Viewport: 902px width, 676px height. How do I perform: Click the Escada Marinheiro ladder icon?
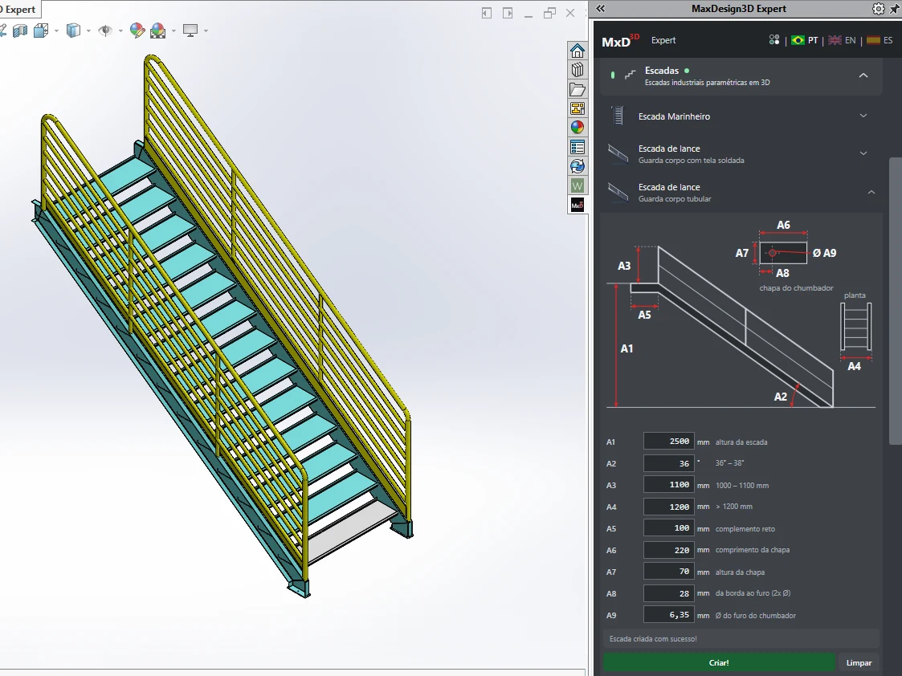click(x=618, y=116)
